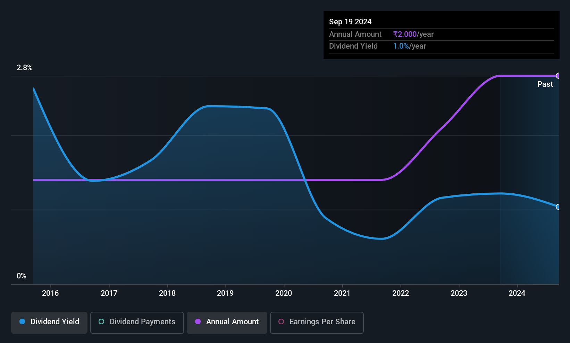Viewport: 570px width, 343px height.
Task: Click the 2024 x-axis label
Action: (x=517, y=293)
